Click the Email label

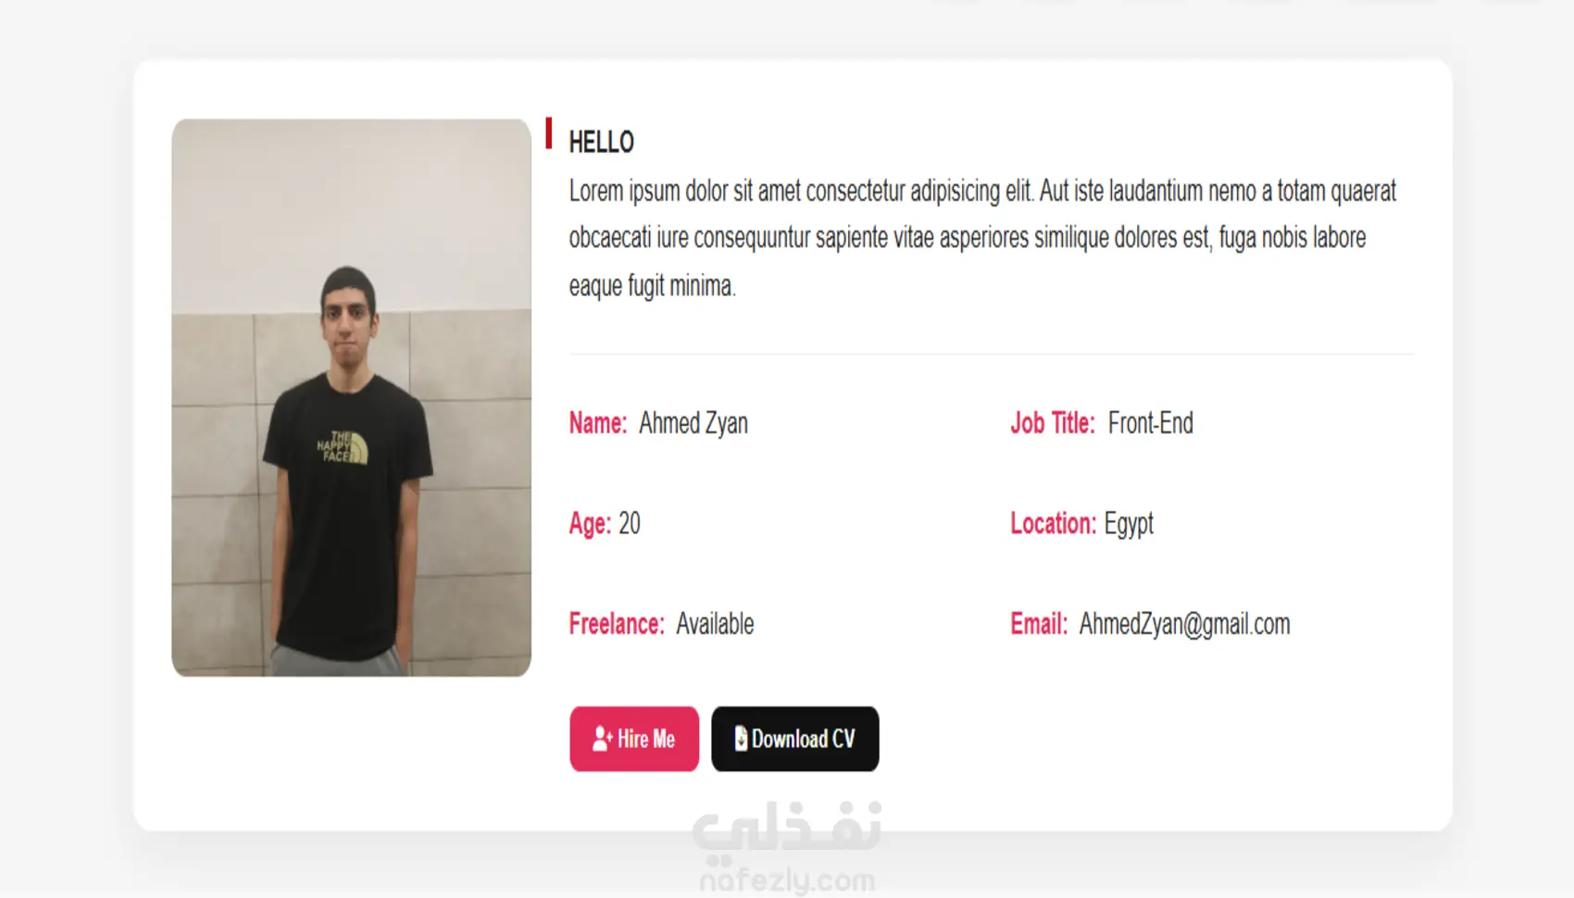pos(1039,624)
